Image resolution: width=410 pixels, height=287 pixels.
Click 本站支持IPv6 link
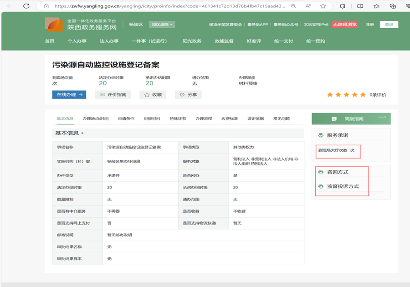tap(316, 25)
